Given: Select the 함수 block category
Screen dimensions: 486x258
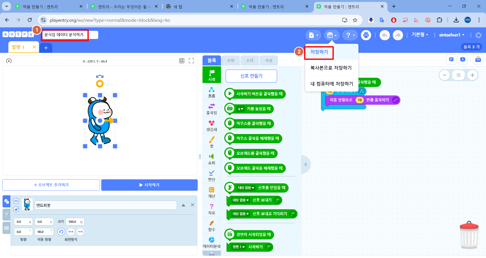Looking at the screenshot, I should click(x=212, y=226).
